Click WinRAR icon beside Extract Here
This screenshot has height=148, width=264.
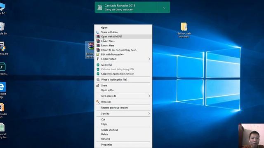(98, 46)
